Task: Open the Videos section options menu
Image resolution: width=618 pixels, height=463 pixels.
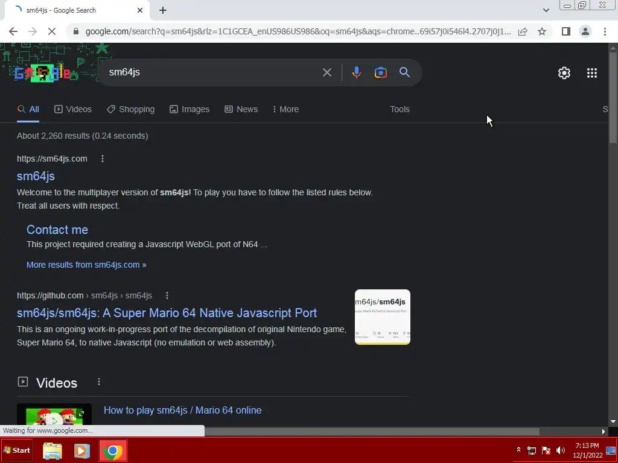Action: click(99, 382)
